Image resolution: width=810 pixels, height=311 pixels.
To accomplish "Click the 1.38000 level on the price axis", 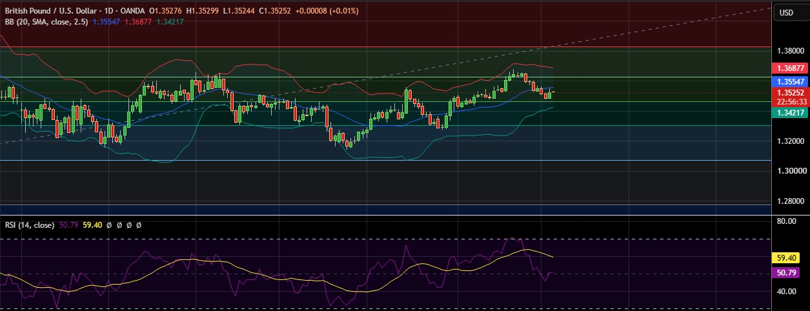I will click(x=791, y=51).
